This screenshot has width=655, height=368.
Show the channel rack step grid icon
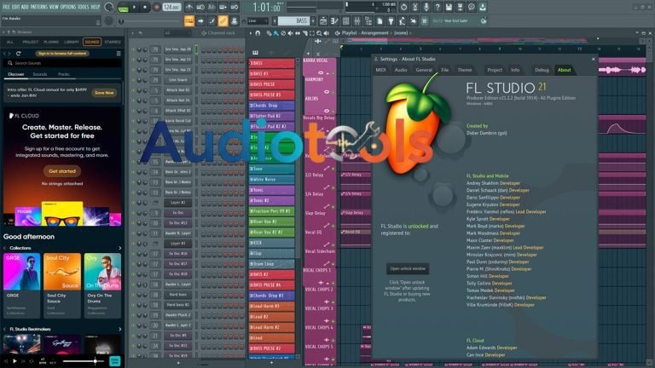[x=346, y=20]
